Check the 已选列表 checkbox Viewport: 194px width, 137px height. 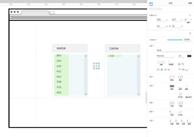pos(108,48)
